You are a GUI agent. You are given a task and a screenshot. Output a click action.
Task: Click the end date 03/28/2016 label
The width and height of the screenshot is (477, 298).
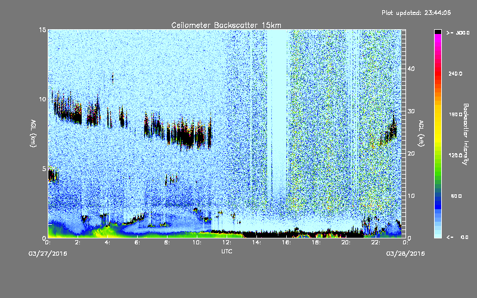[x=405, y=254]
